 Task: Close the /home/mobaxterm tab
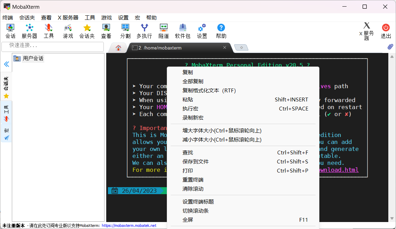[x=225, y=47]
